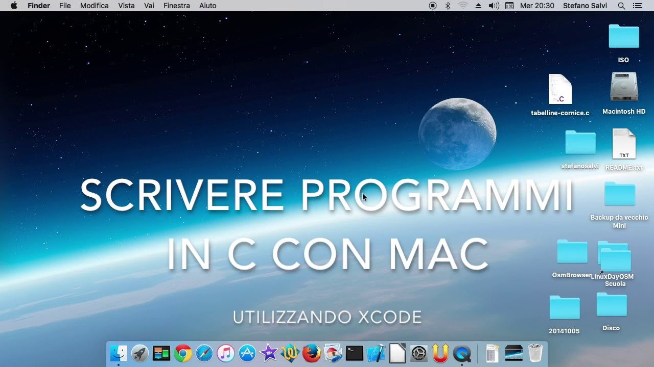Select the Macintosh HD drive icon

pos(624,87)
